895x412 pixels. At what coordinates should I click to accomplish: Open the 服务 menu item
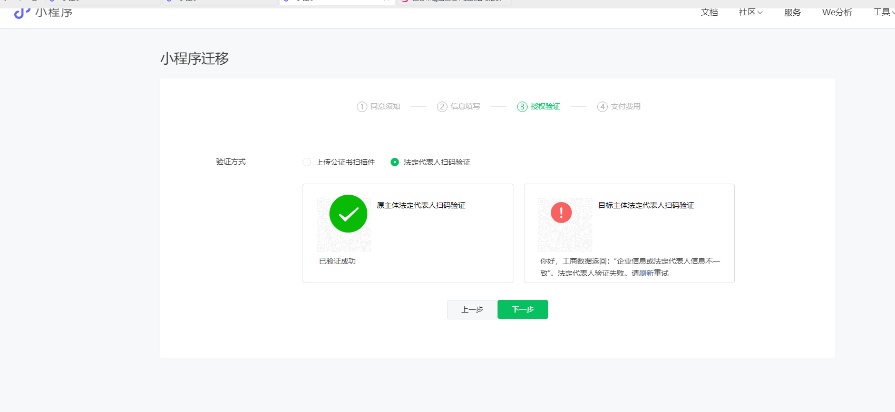coord(792,13)
